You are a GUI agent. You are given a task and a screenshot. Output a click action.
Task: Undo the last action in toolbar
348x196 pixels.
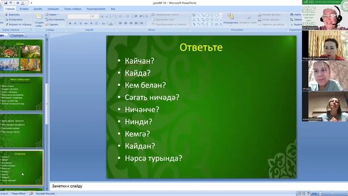[10, 3]
